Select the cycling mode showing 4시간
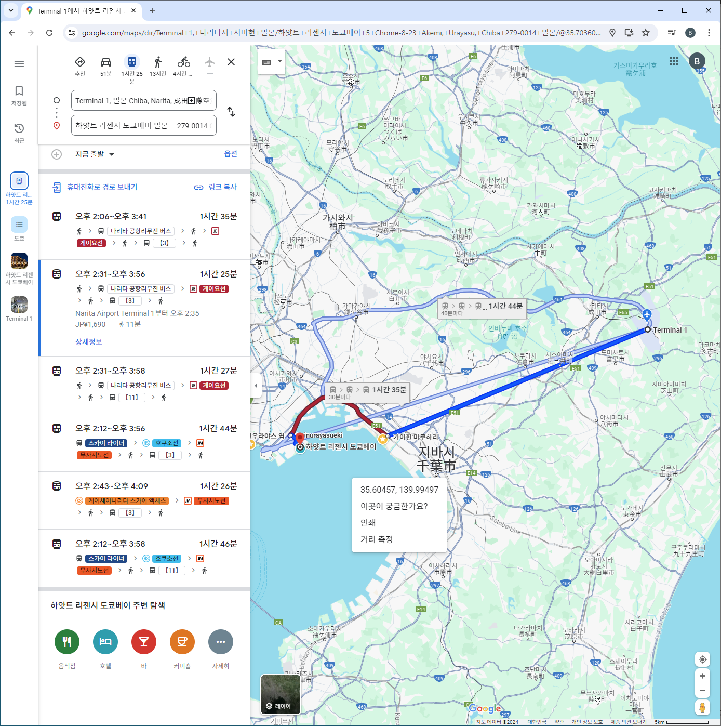The width and height of the screenshot is (721, 726). point(183,67)
